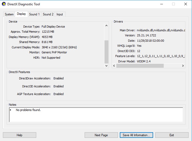The width and height of the screenshot is (192, 141).
Task: Click Drivers panel scroll right arrow
Action: (183, 66)
